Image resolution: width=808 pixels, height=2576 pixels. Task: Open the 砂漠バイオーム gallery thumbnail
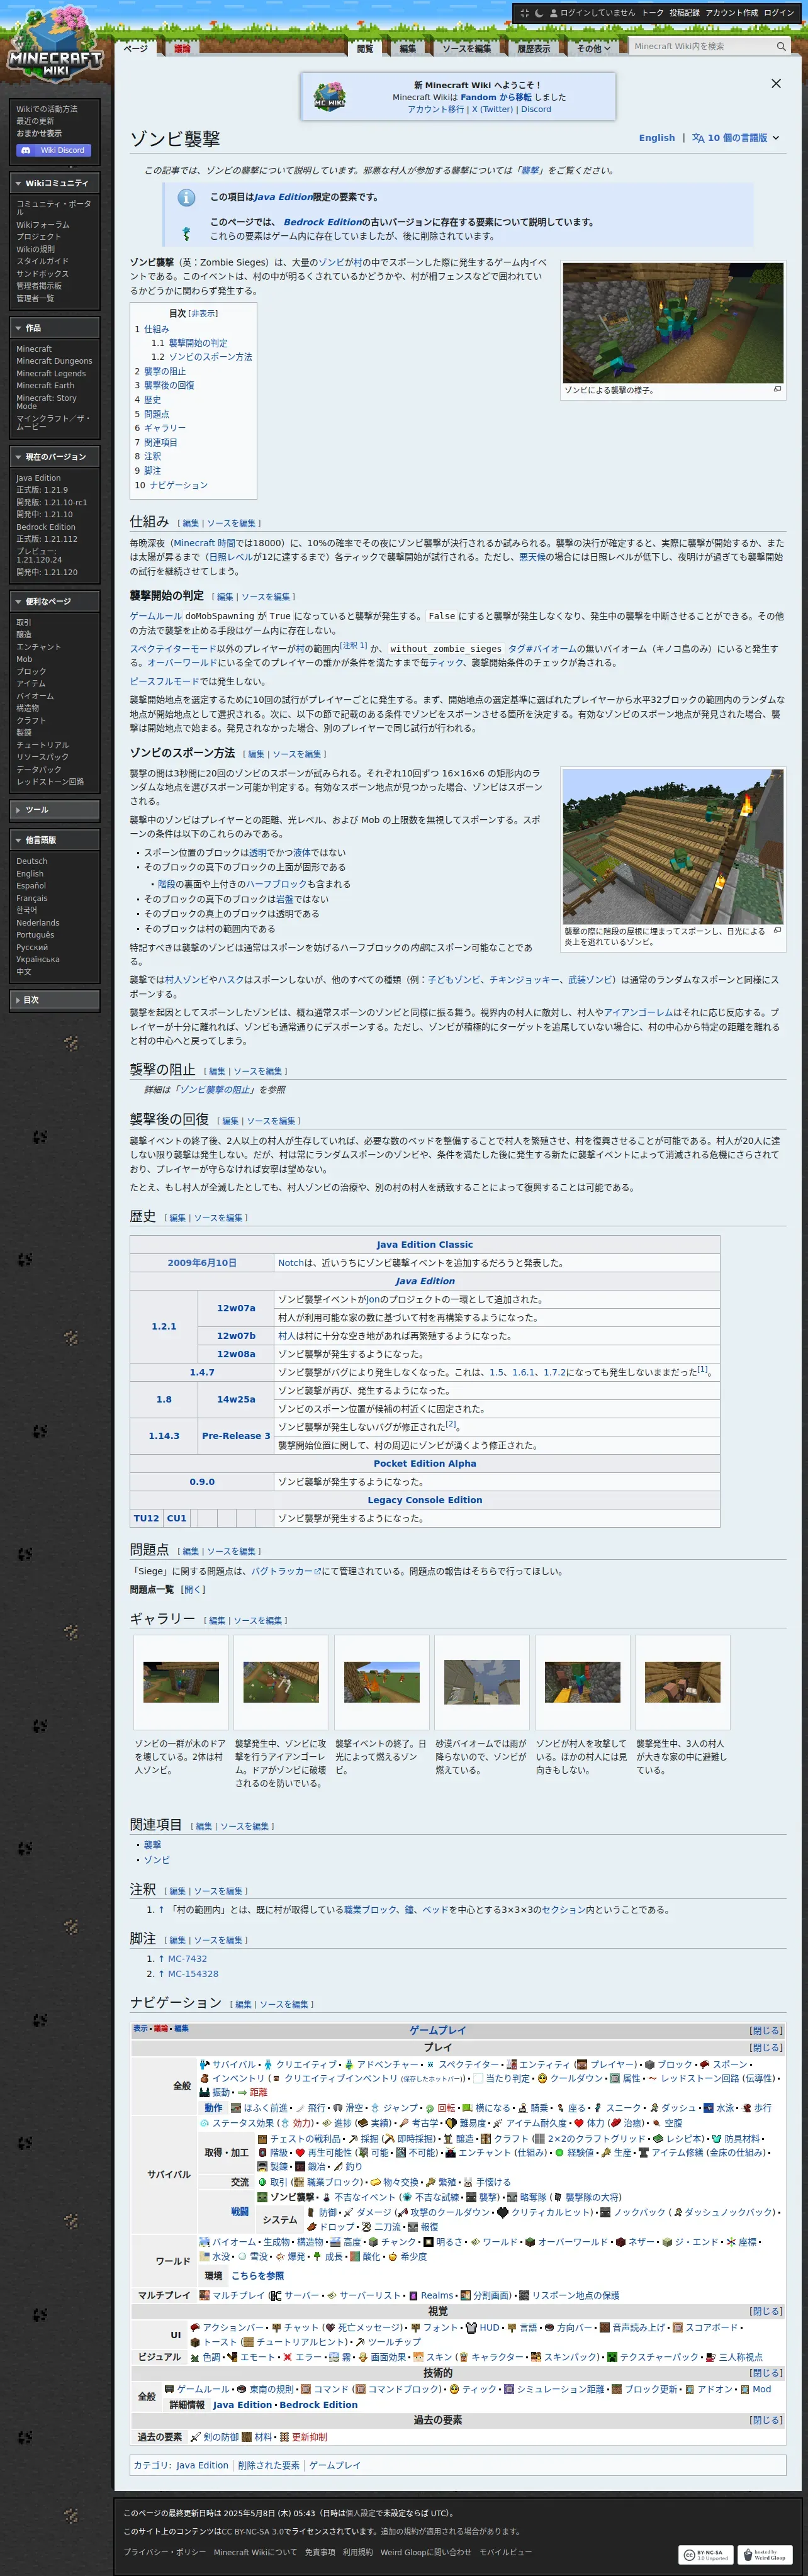482,1681
